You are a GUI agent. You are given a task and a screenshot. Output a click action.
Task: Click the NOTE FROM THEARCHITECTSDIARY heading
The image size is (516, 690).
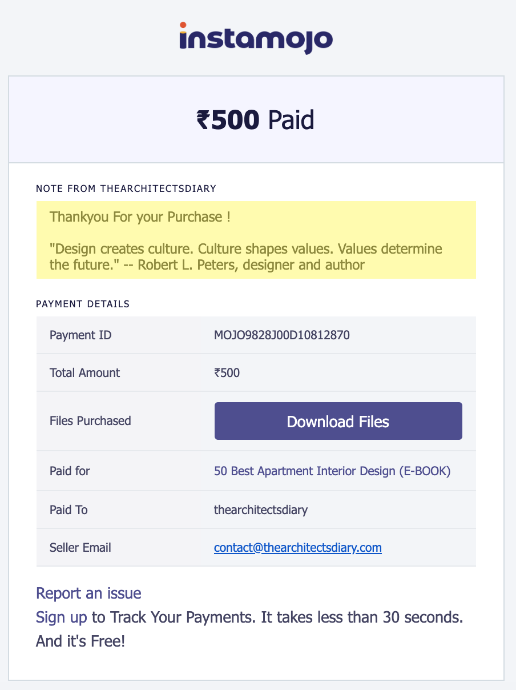point(126,188)
